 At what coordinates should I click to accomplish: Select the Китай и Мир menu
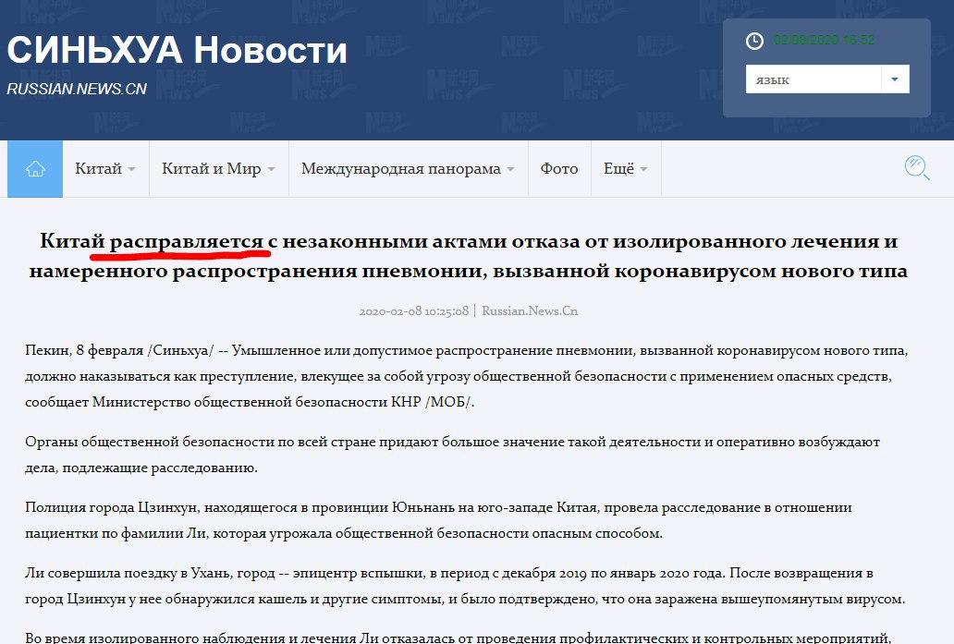tap(211, 168)
